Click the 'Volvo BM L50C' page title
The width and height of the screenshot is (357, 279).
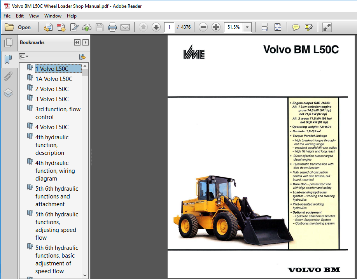pyautogui.click(x=301, y=49)
